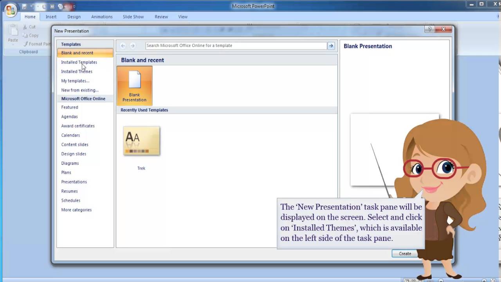Click the Recently Used Templates header

[x=144, y=110]
